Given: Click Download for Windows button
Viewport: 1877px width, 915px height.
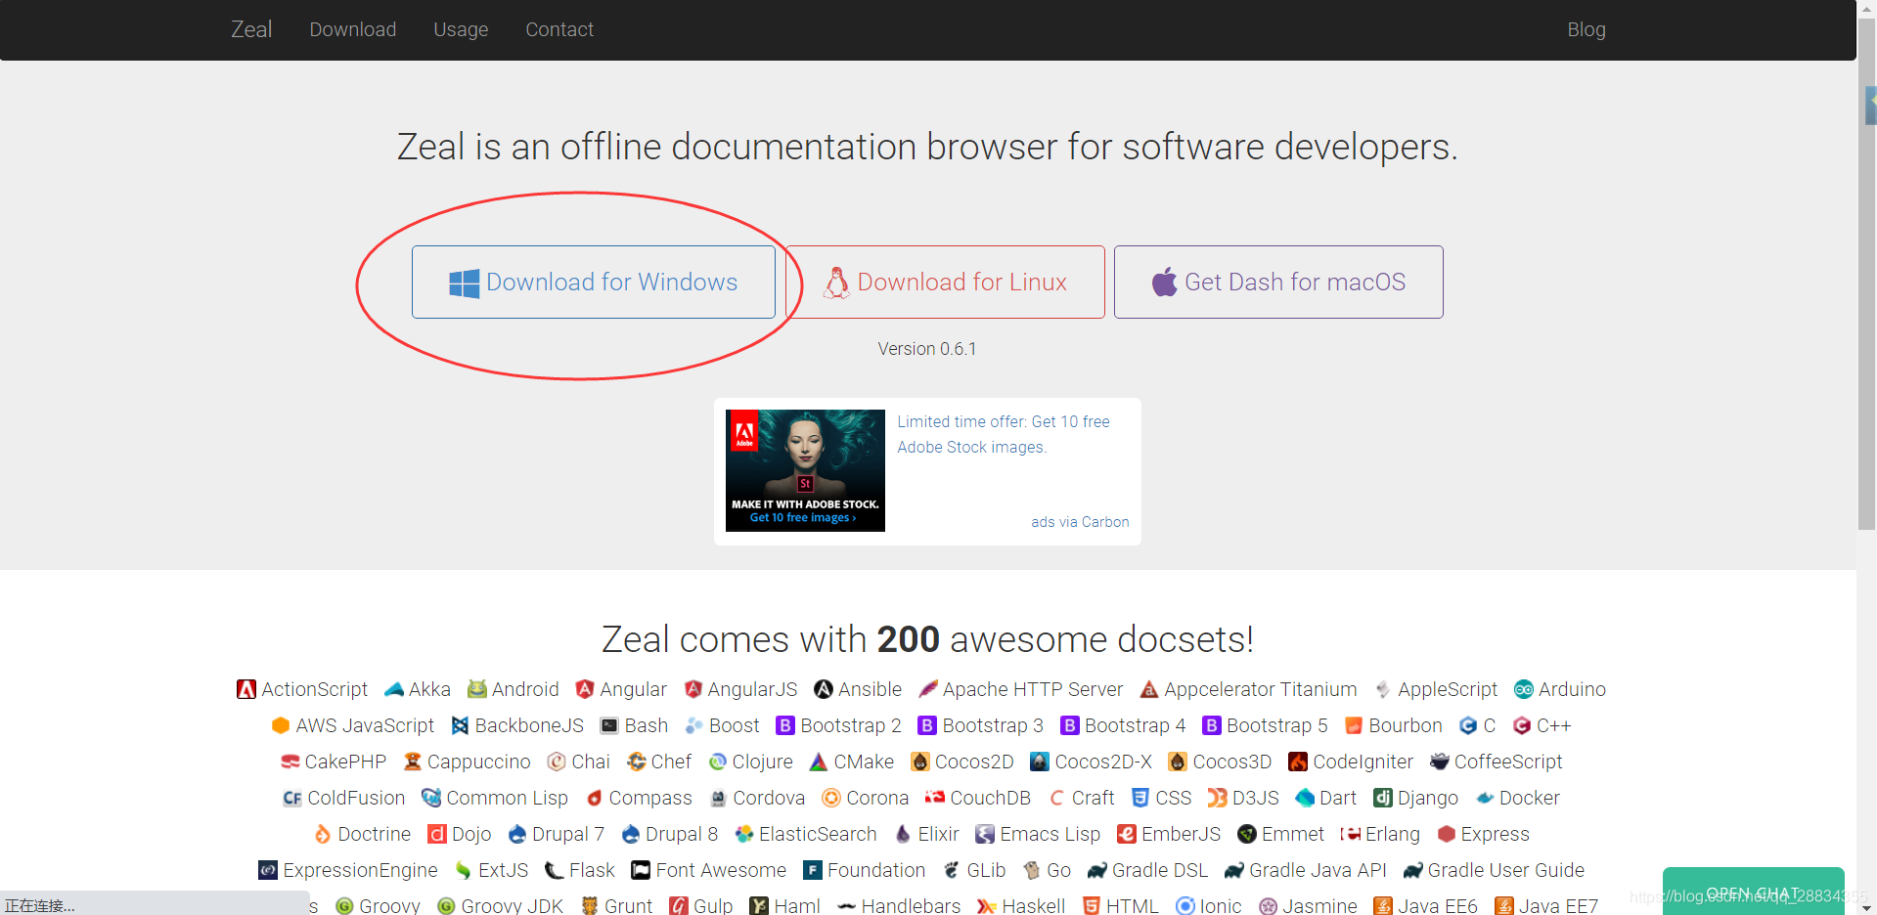Looking at the screenshot, I should click(594, 282).
